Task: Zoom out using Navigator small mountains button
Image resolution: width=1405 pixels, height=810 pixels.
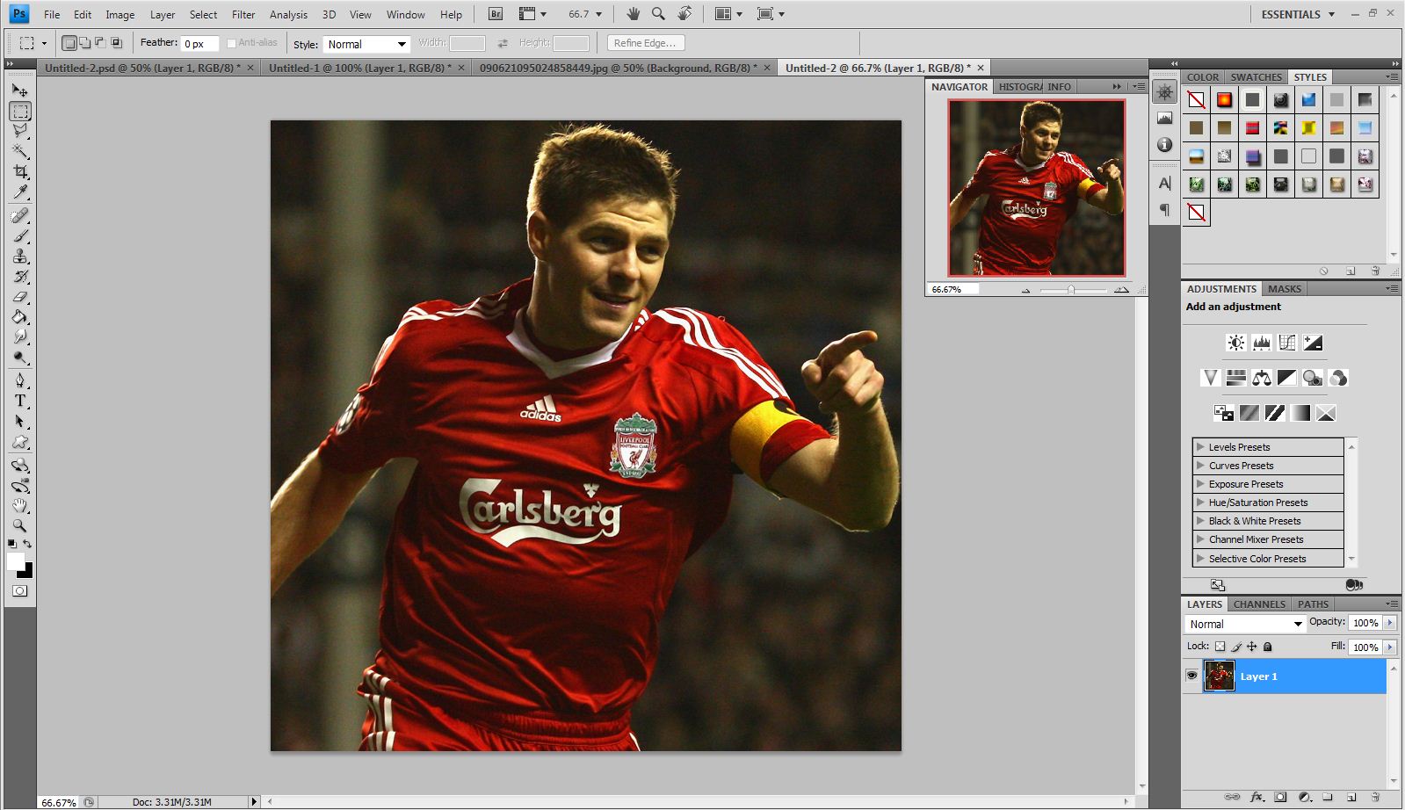Action: pyautogui.click(x=1025, y=290)
